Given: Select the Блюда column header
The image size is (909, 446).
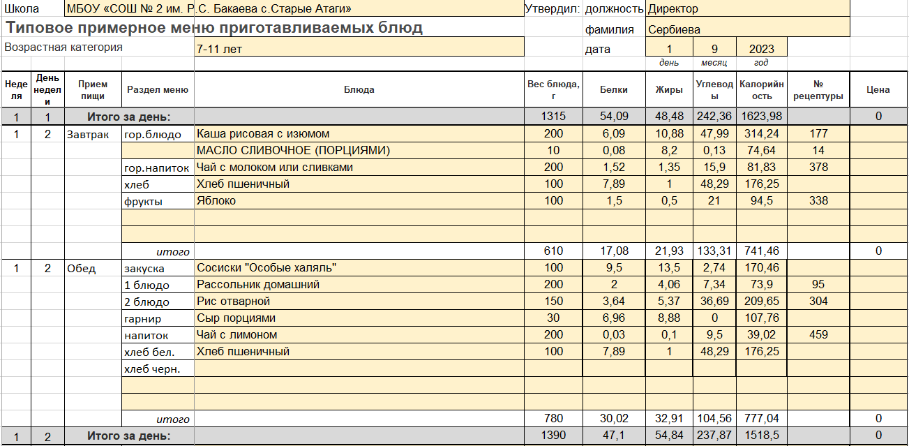Looking at the screenshot, I should tap(359, 89).
